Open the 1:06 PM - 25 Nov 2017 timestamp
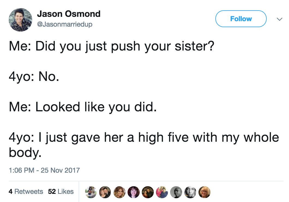 tap(44, 170)
